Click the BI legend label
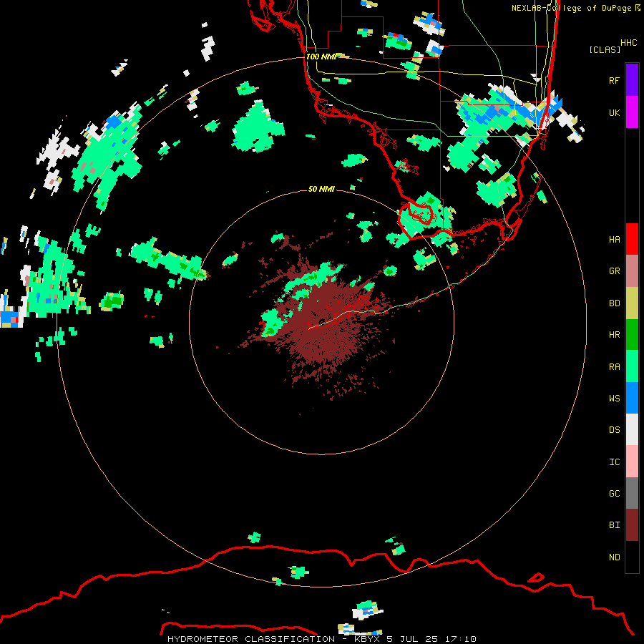The height and width of the screenshot is (644, 644). tap(614, 525)
